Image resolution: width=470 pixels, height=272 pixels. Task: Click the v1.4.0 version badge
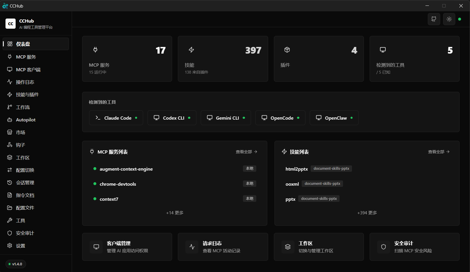pyautogui.click(x=15, y=264)
